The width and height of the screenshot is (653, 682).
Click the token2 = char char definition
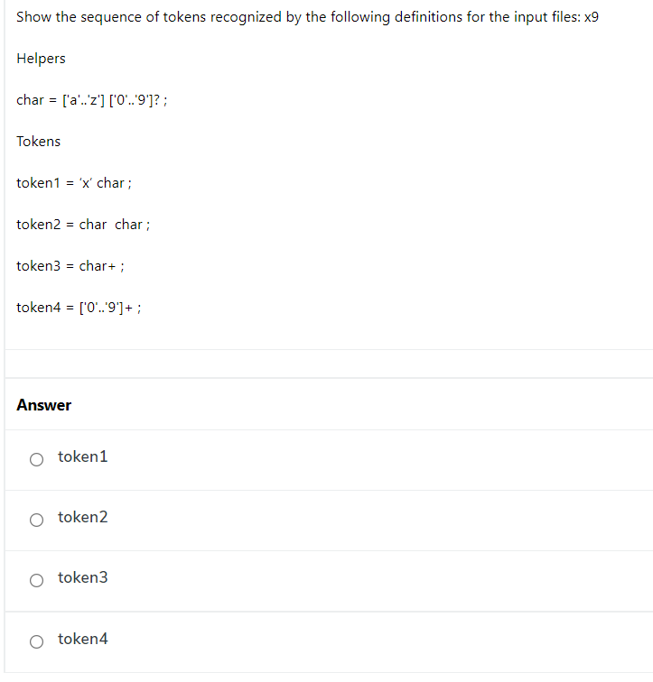[x=83, y=225]
